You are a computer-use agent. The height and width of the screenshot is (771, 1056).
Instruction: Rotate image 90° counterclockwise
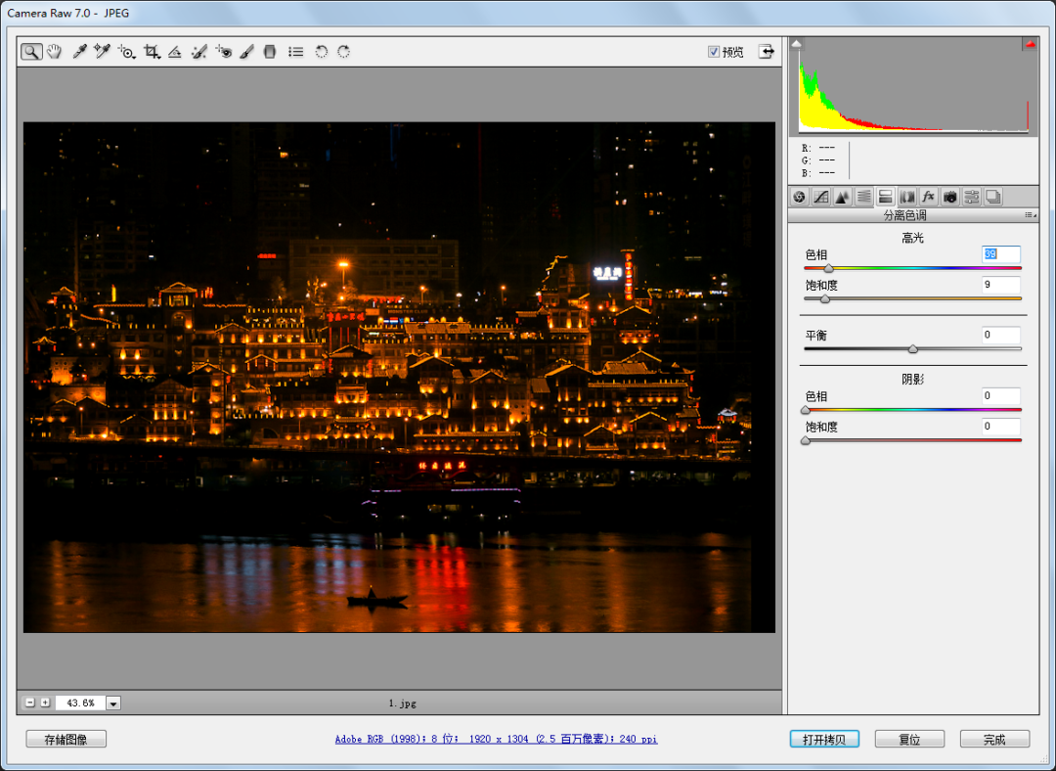click(x=322, y=51)
